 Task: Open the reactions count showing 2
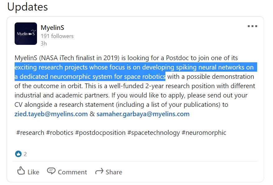point(25,154)
